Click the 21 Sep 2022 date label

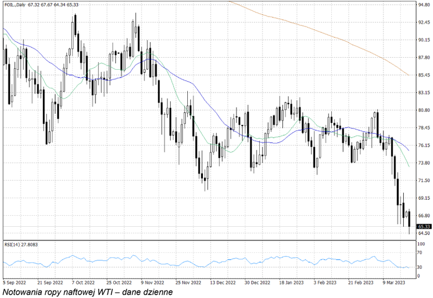click(x=50, y=282)
